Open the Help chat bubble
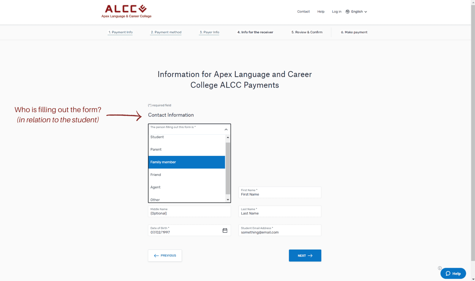Image resolution: width=475 pixels, height=281 pixels. pyautogui.click(x=453, y=273)
